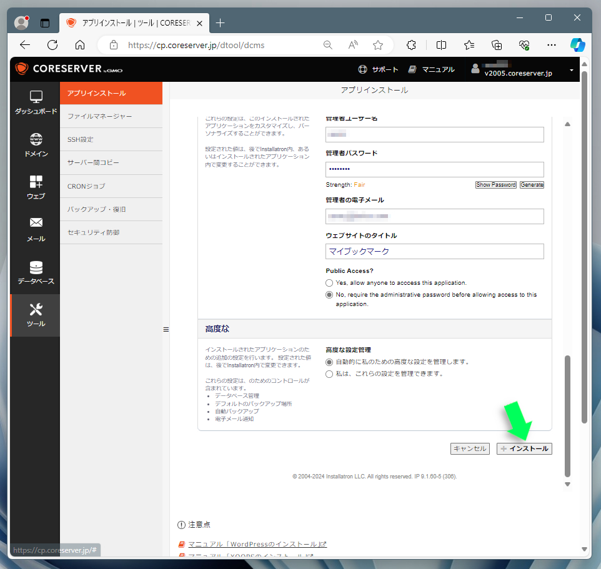This screenshot has width=601, height=569.
Task: Select サーバー間コピー menu item
Action: click(111, 163)
